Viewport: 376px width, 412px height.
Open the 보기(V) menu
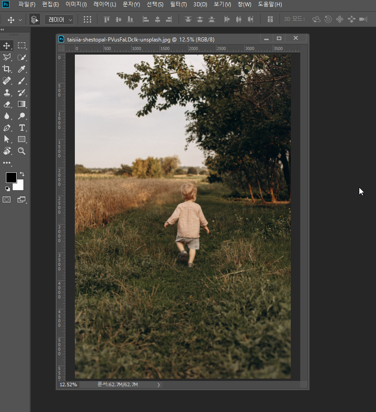point(222,5)
